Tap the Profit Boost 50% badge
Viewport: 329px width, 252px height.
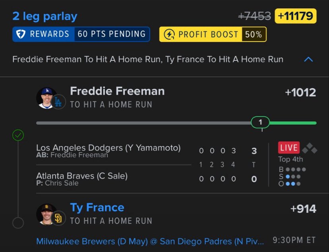pos(213,35)
